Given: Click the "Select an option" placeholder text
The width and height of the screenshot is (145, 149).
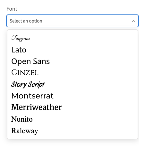Looking at the screenshot, I should (26, 21).
